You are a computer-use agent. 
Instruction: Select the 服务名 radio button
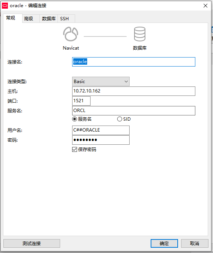(74, 119)
